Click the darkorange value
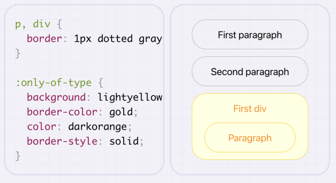Image resolution: width=336 pixels, height=183 pixels. pos(97,127)
